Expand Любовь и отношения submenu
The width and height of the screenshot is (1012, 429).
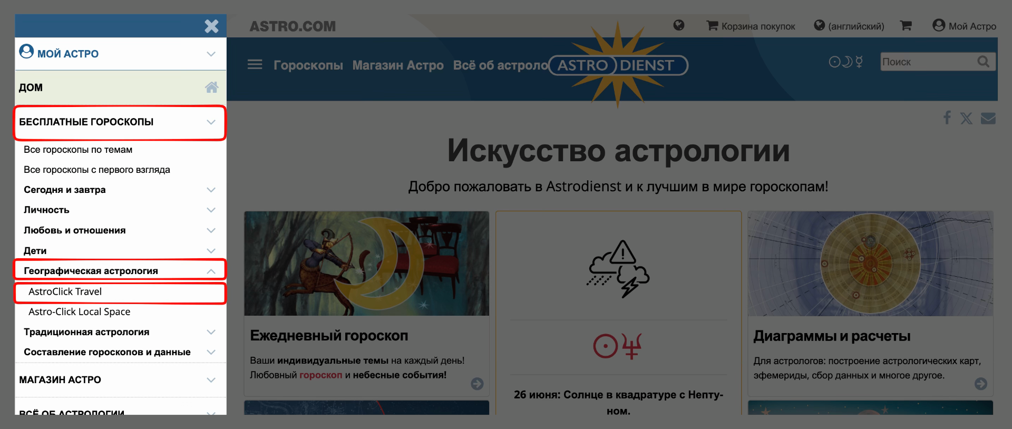[x=211, y=230]
